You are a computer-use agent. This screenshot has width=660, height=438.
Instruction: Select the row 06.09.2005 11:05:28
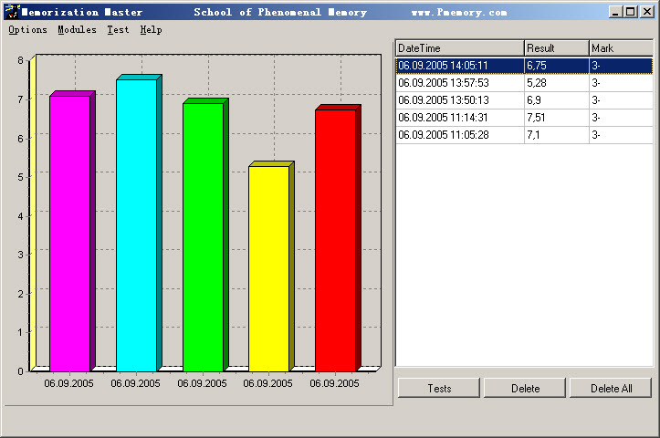pos(525,135)
